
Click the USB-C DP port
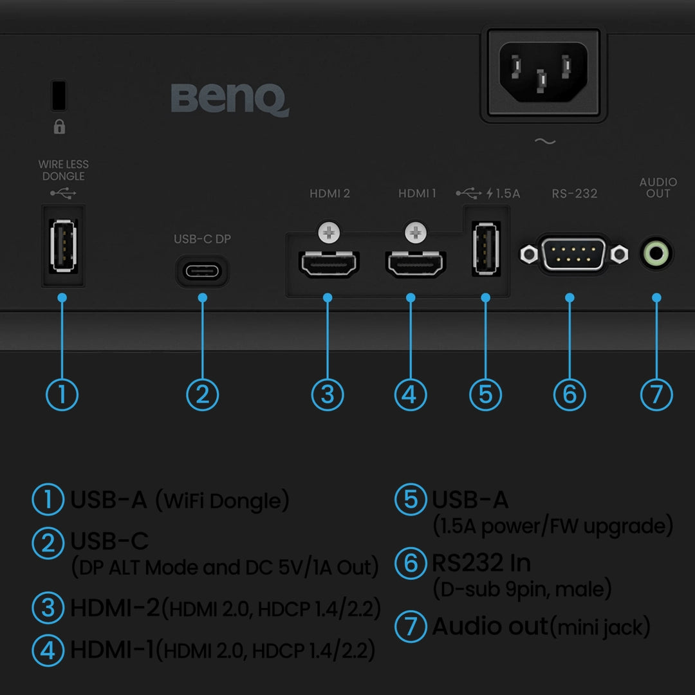[202, 271]
